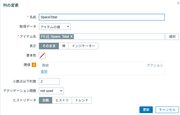Set history data to 自動
Viewport: 180px width, 115px height.
coord(46,100)
